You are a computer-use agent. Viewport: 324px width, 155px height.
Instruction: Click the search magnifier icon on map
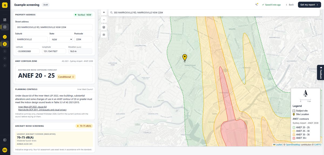[x=111, y=12]
